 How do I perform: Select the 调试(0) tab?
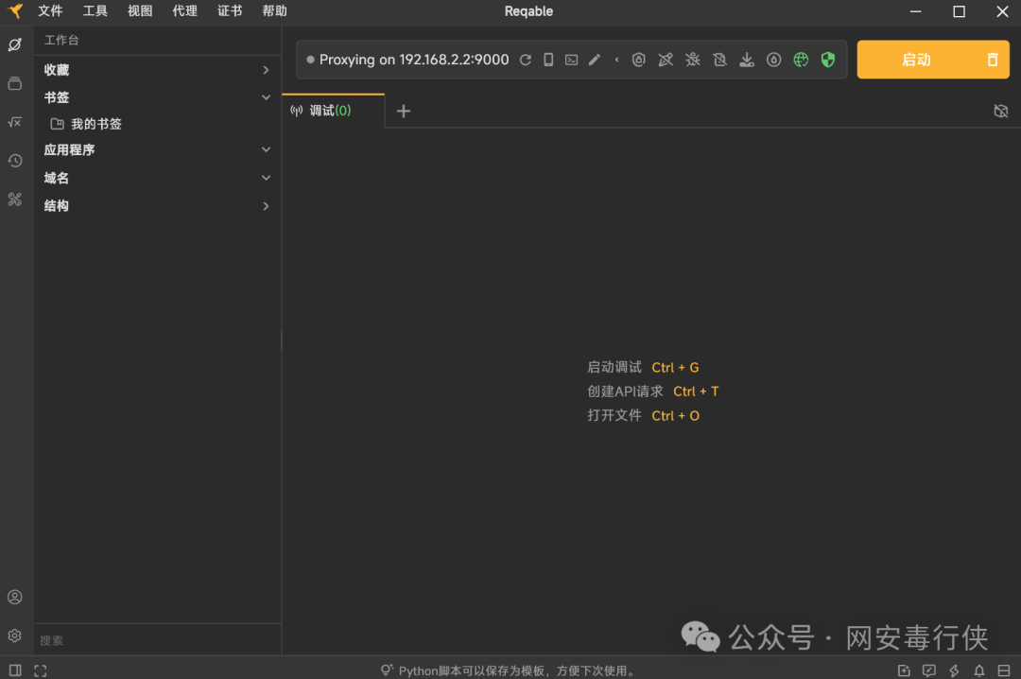click(333, 111)
